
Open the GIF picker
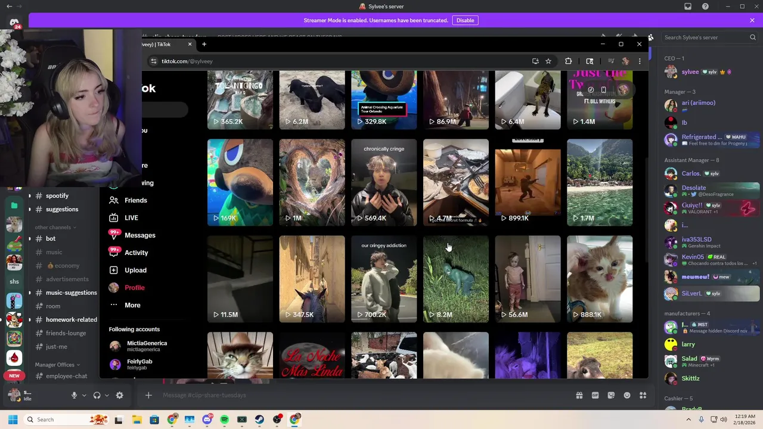click(x=595, y=395)
